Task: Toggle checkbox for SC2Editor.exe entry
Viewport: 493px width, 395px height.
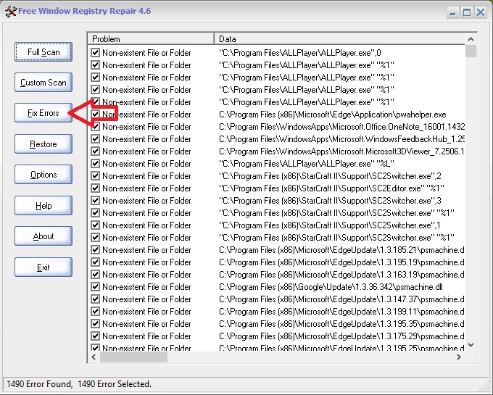Action: 96,188
